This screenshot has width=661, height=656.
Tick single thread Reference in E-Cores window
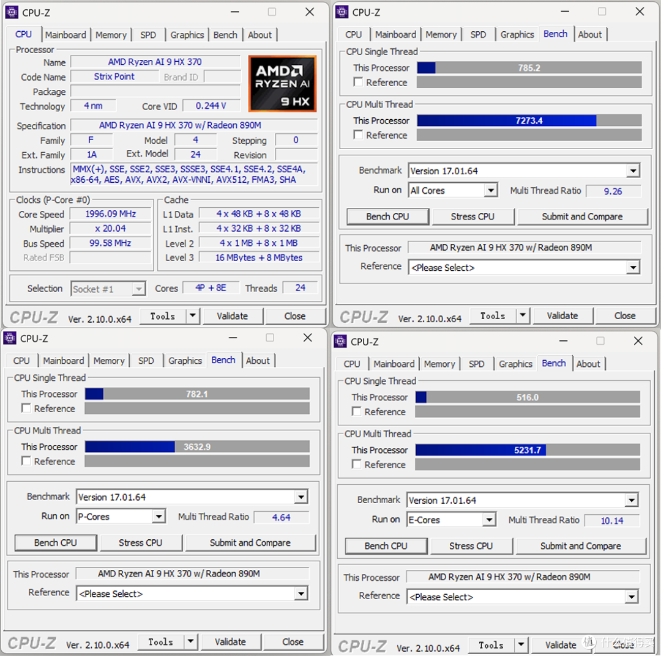click(x=357, y=411)
